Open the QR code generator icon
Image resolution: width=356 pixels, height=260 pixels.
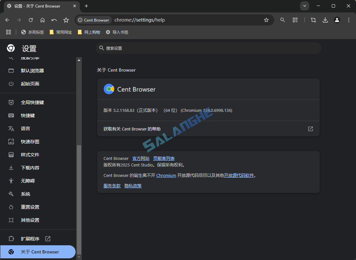pyautogui.click(x=295, y=20)
